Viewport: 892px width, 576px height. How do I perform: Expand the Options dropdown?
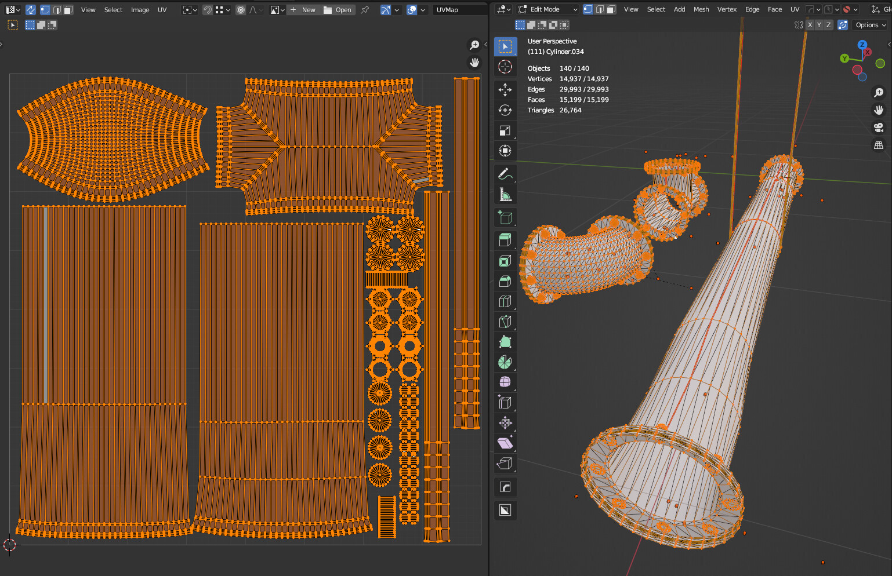(x=871, y=25)
